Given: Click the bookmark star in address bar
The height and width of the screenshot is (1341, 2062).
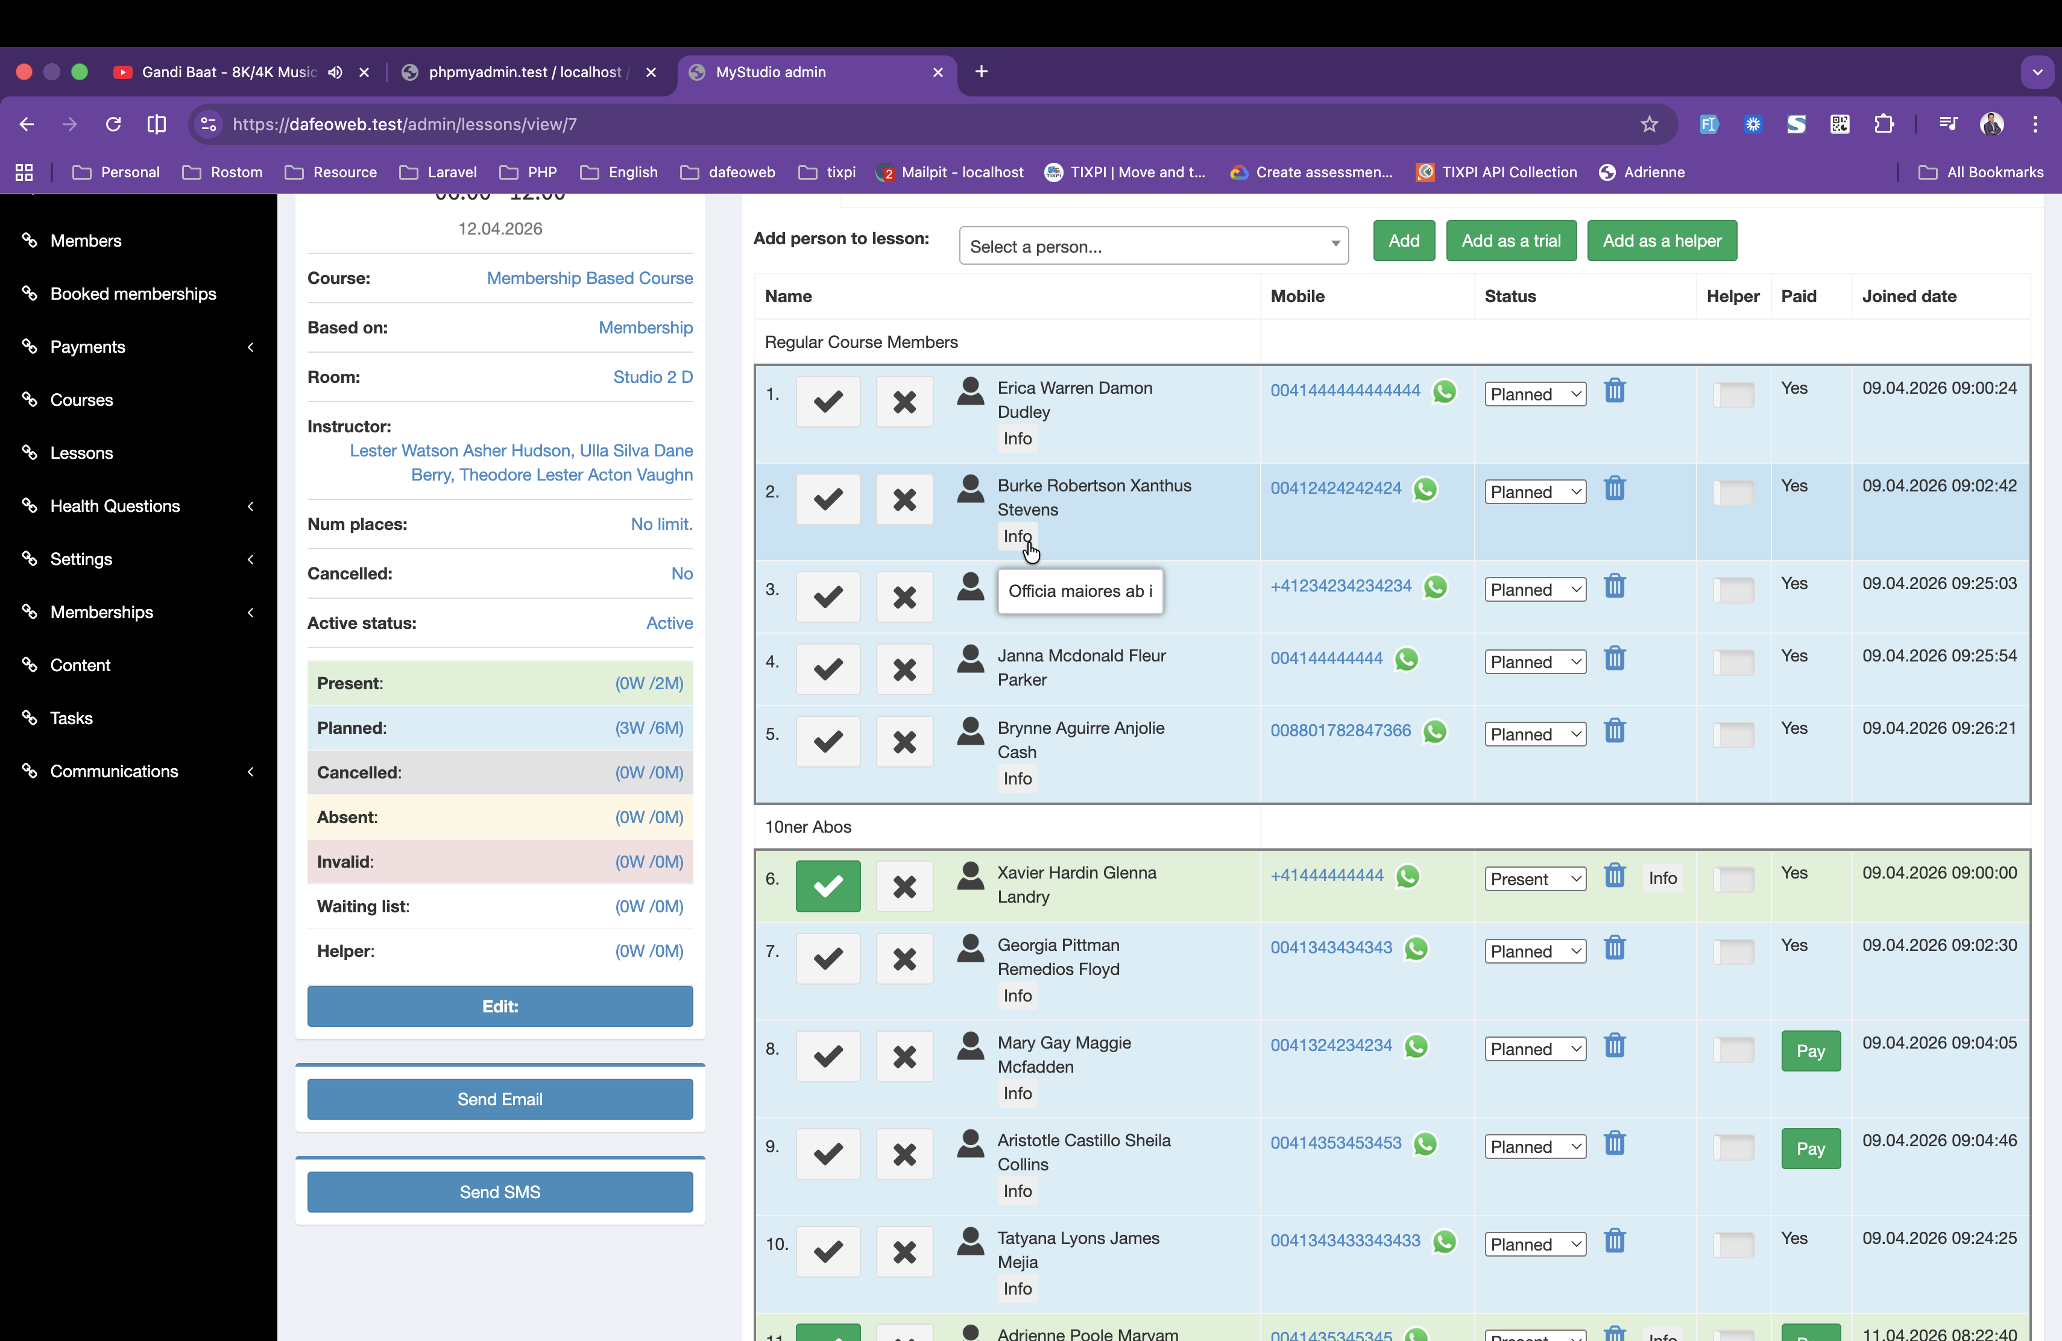Looking at the screenshot, I should point(1649,124).
